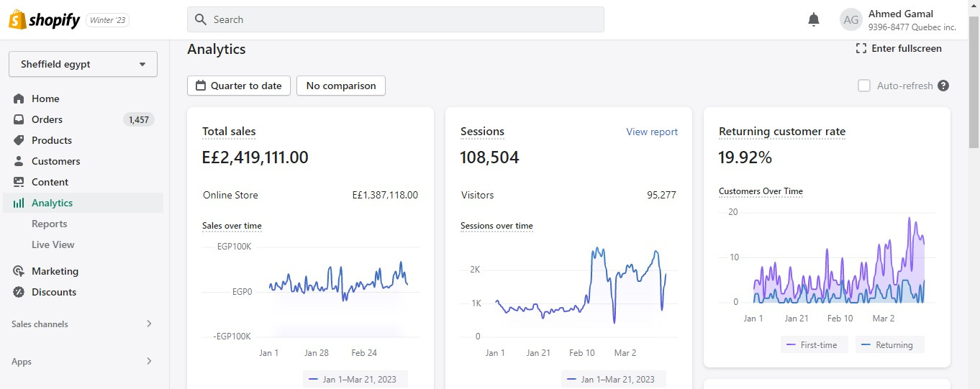Click the Products tag icon
This screenshot has width=980, height=389.
click(19, 140)
